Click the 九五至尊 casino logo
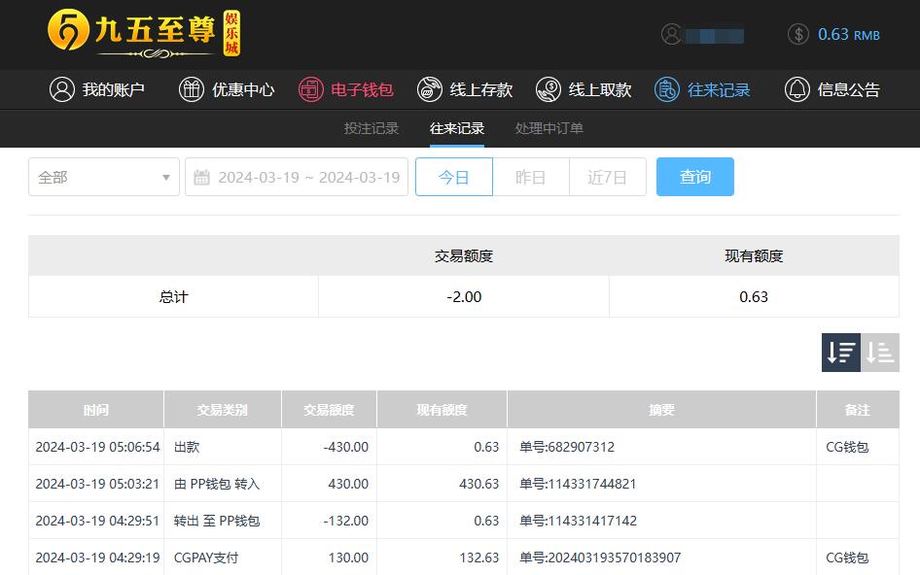Viewport: 920px width, 575px height. coord(144,33)
